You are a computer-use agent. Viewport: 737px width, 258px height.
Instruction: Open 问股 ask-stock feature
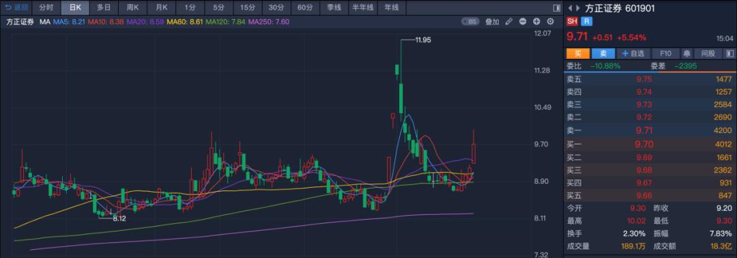708,54
